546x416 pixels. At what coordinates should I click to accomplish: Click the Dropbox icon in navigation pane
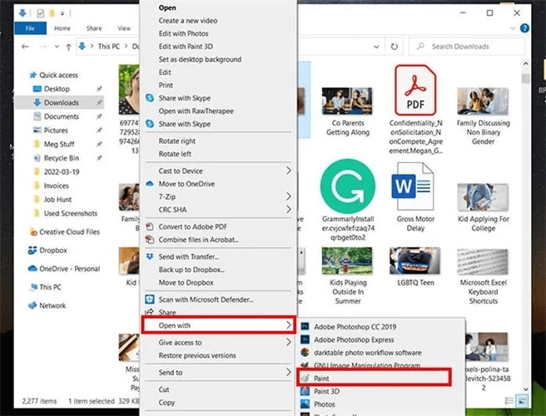click(32, 250)
